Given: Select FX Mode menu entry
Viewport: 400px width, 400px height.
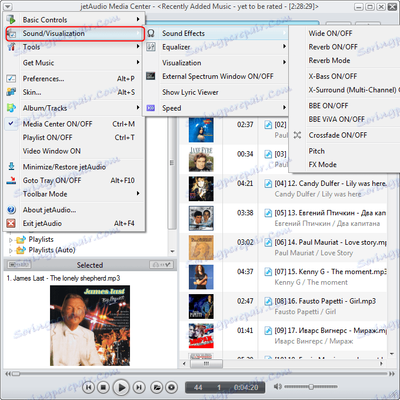Looking at the screenshot, I should click(322, 165).
